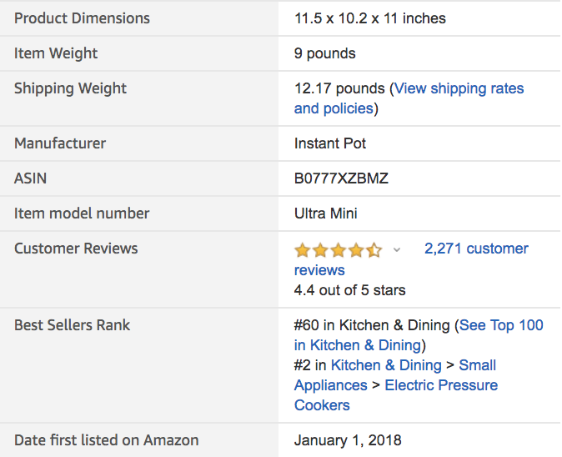Image resolution: width=562 pixels, height=457 pixels.
Task: Click the 11.5 x 10.2 x 11 inches value
Action: [370, 18]
